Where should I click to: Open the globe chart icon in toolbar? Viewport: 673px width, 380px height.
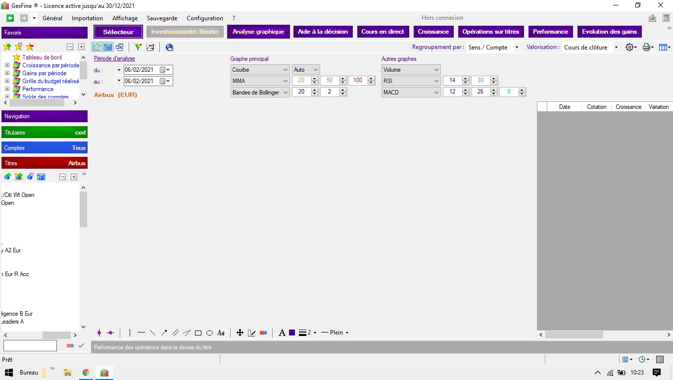pyautogui.click(x=169, y=47)
